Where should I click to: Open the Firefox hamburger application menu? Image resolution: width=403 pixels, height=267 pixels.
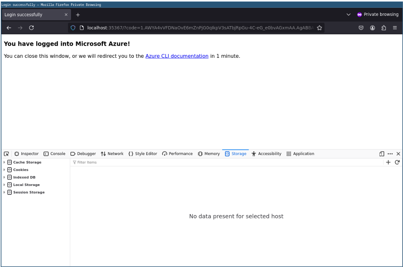(x=395, y=28)
